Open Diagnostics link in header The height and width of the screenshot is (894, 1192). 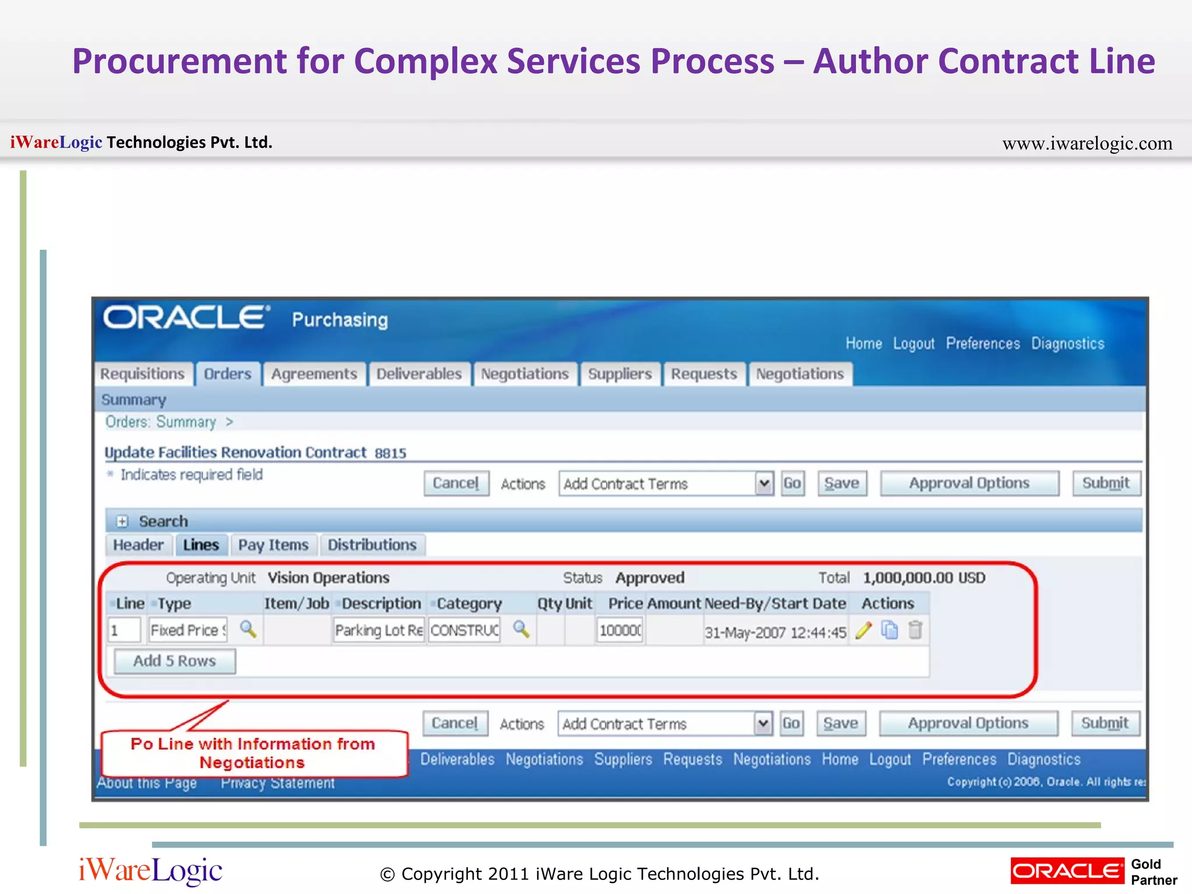pos(1068,344)
